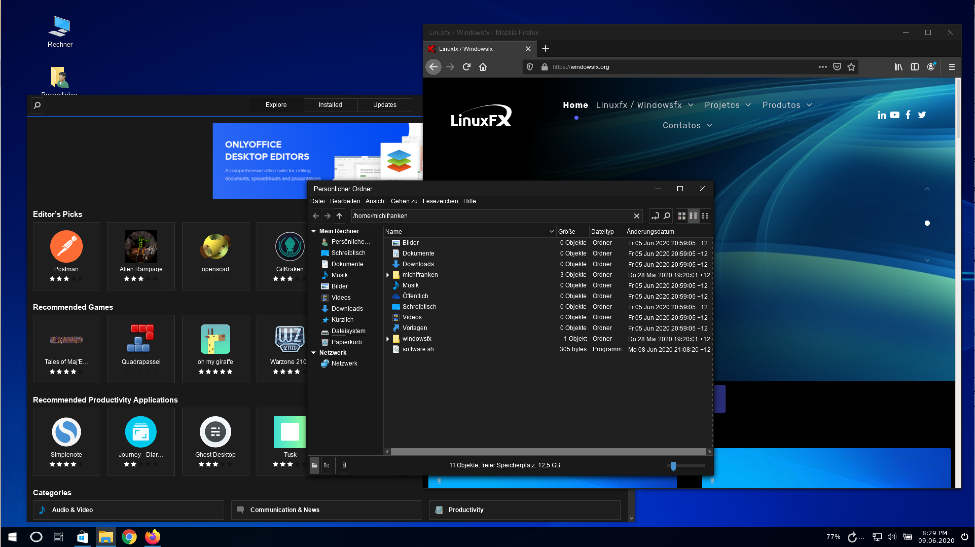The height and width of the screenshot is (547, 975).
Task: Open the Postman app card
Action: tap(66, 256)
